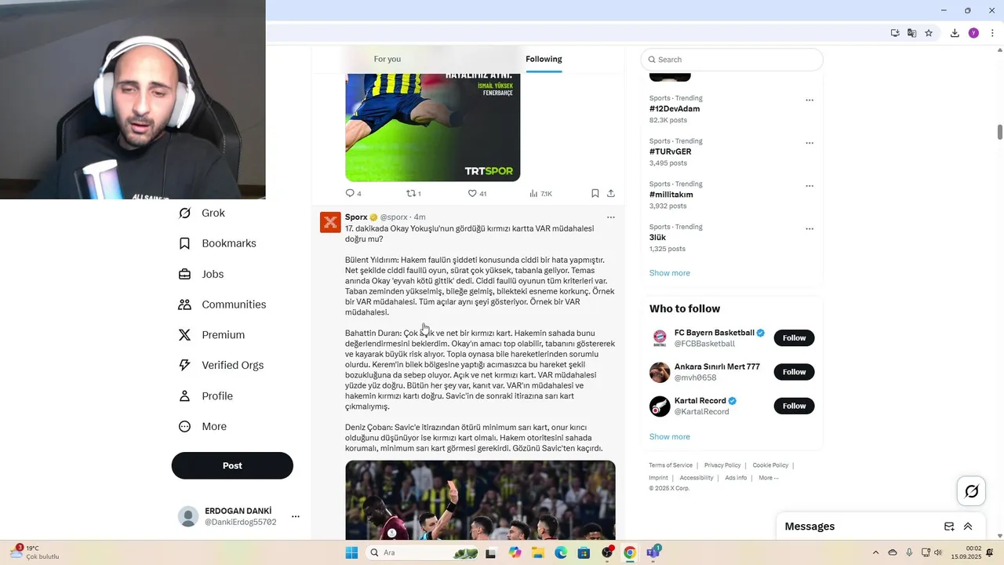Click the page vertical scrollbar thumb
1004x565 pixels.
coord(1000,132)
